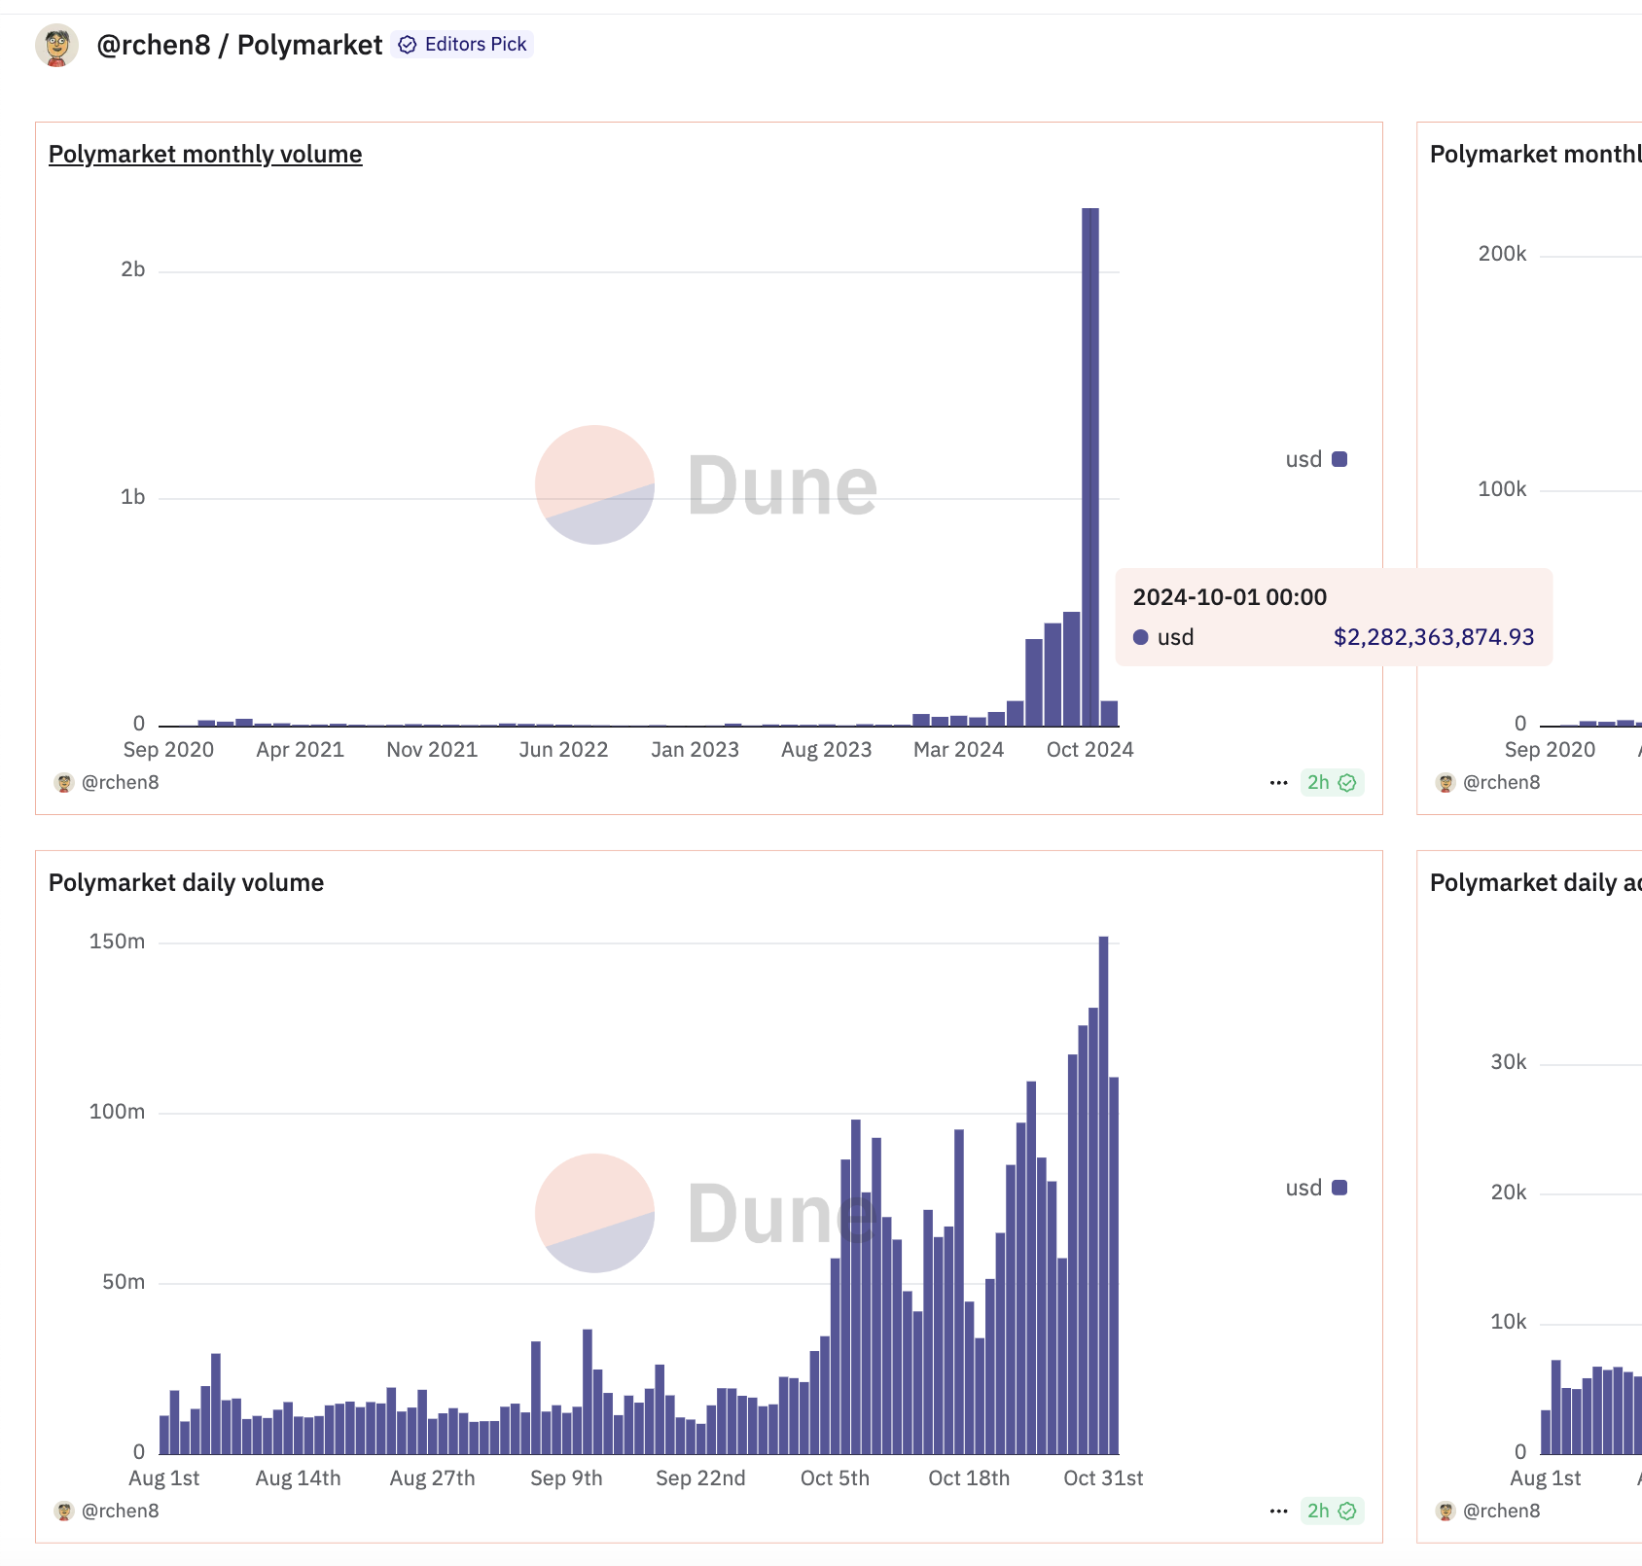Click the Mar 2024 x-axis label
1642x1566 pixels.
pos(958,750)
